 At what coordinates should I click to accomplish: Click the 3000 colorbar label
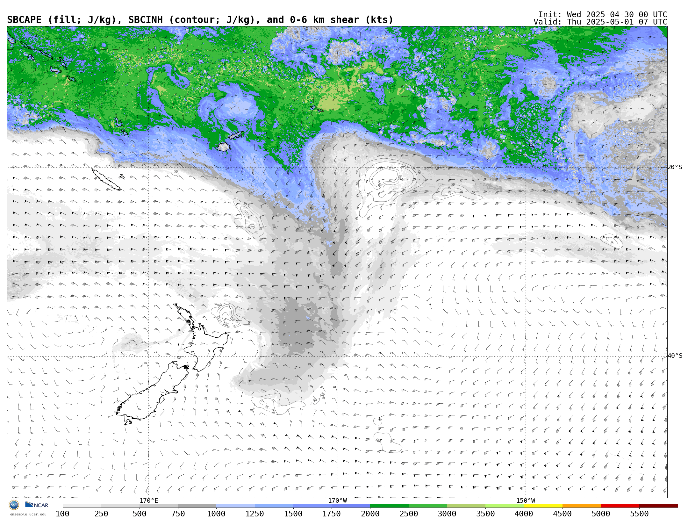(447, 514)
